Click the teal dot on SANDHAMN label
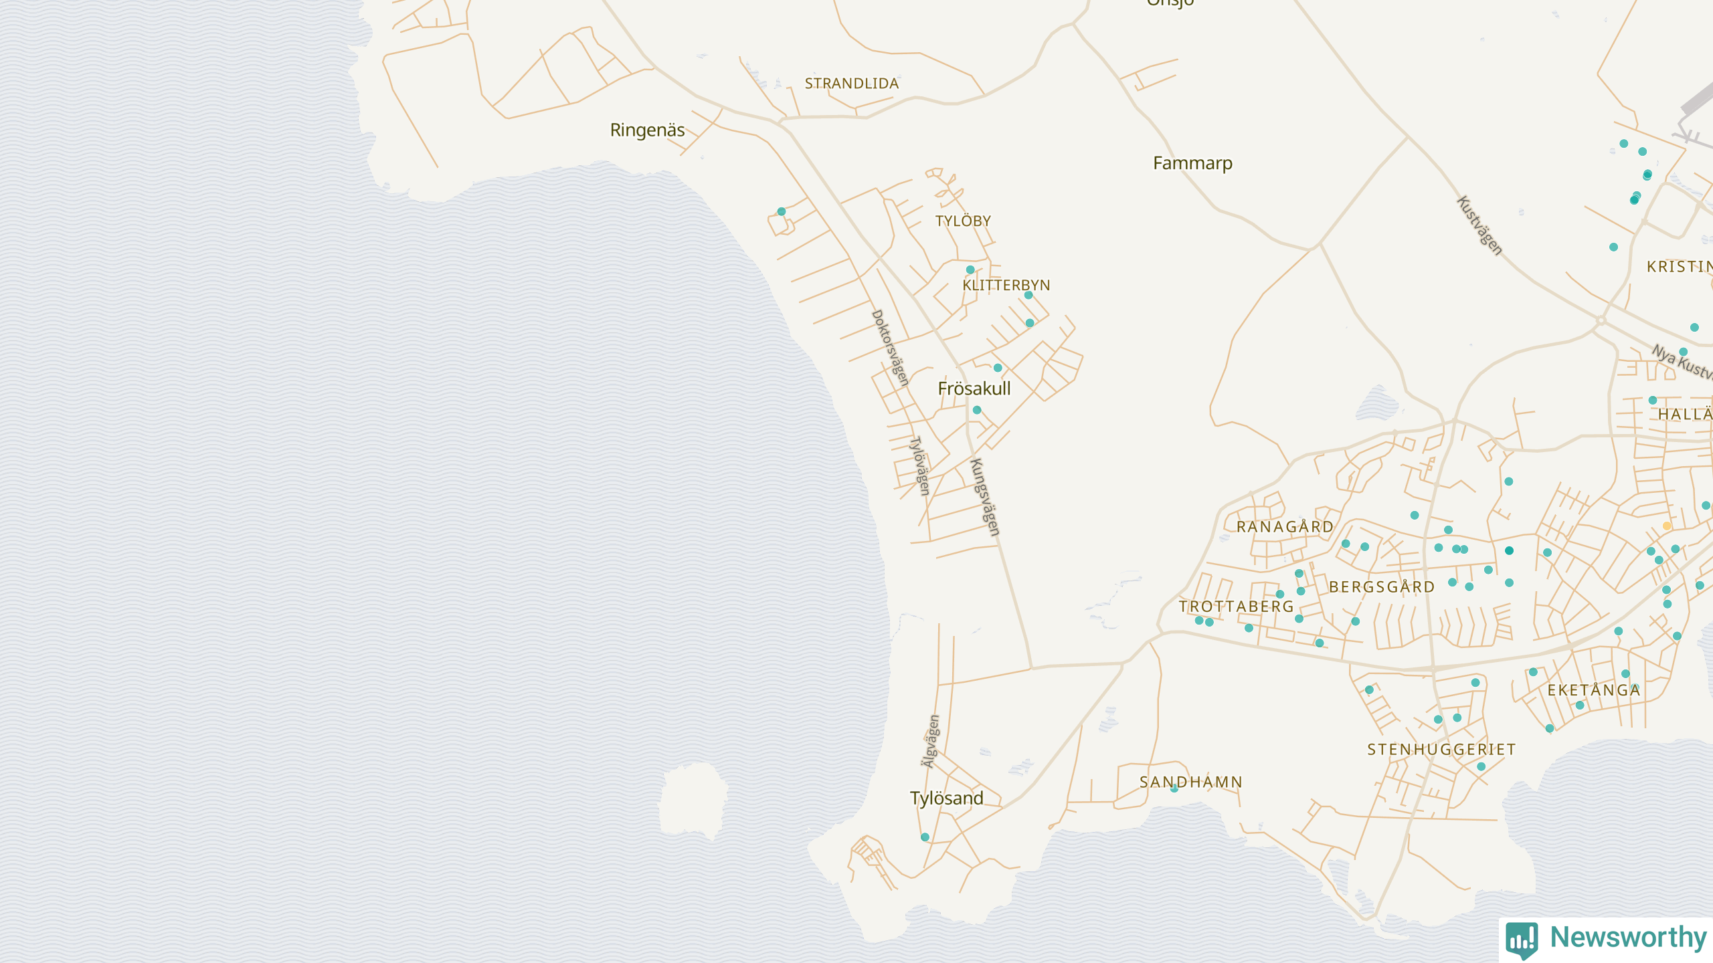The image size is (1713, 963). click(x=1174, y=788)
